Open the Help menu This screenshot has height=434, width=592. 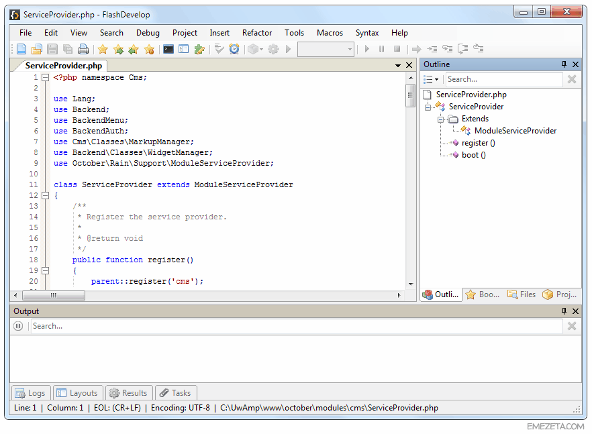coord(399,33)
